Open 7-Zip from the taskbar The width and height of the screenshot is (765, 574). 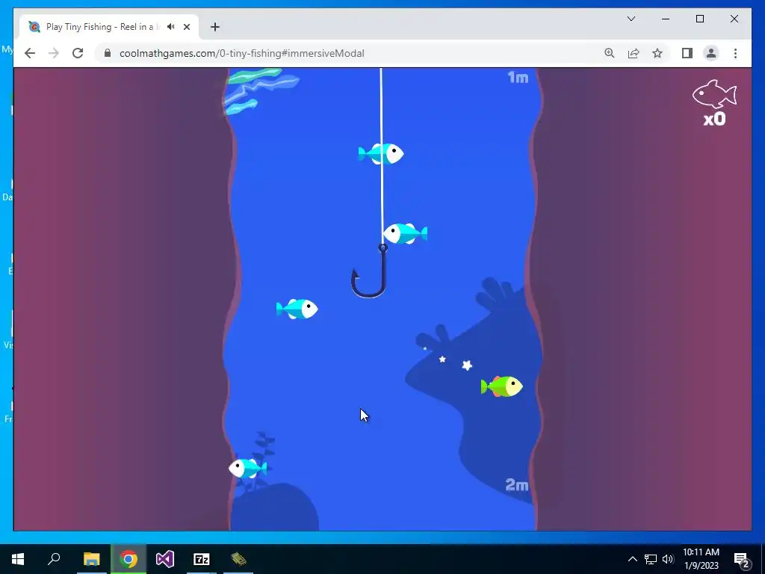202,559
